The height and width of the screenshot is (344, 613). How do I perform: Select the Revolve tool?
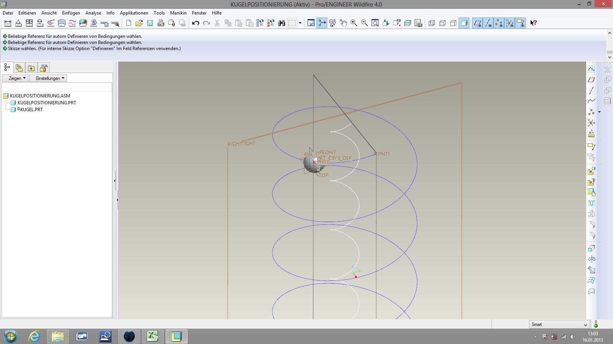coord(592,259)
